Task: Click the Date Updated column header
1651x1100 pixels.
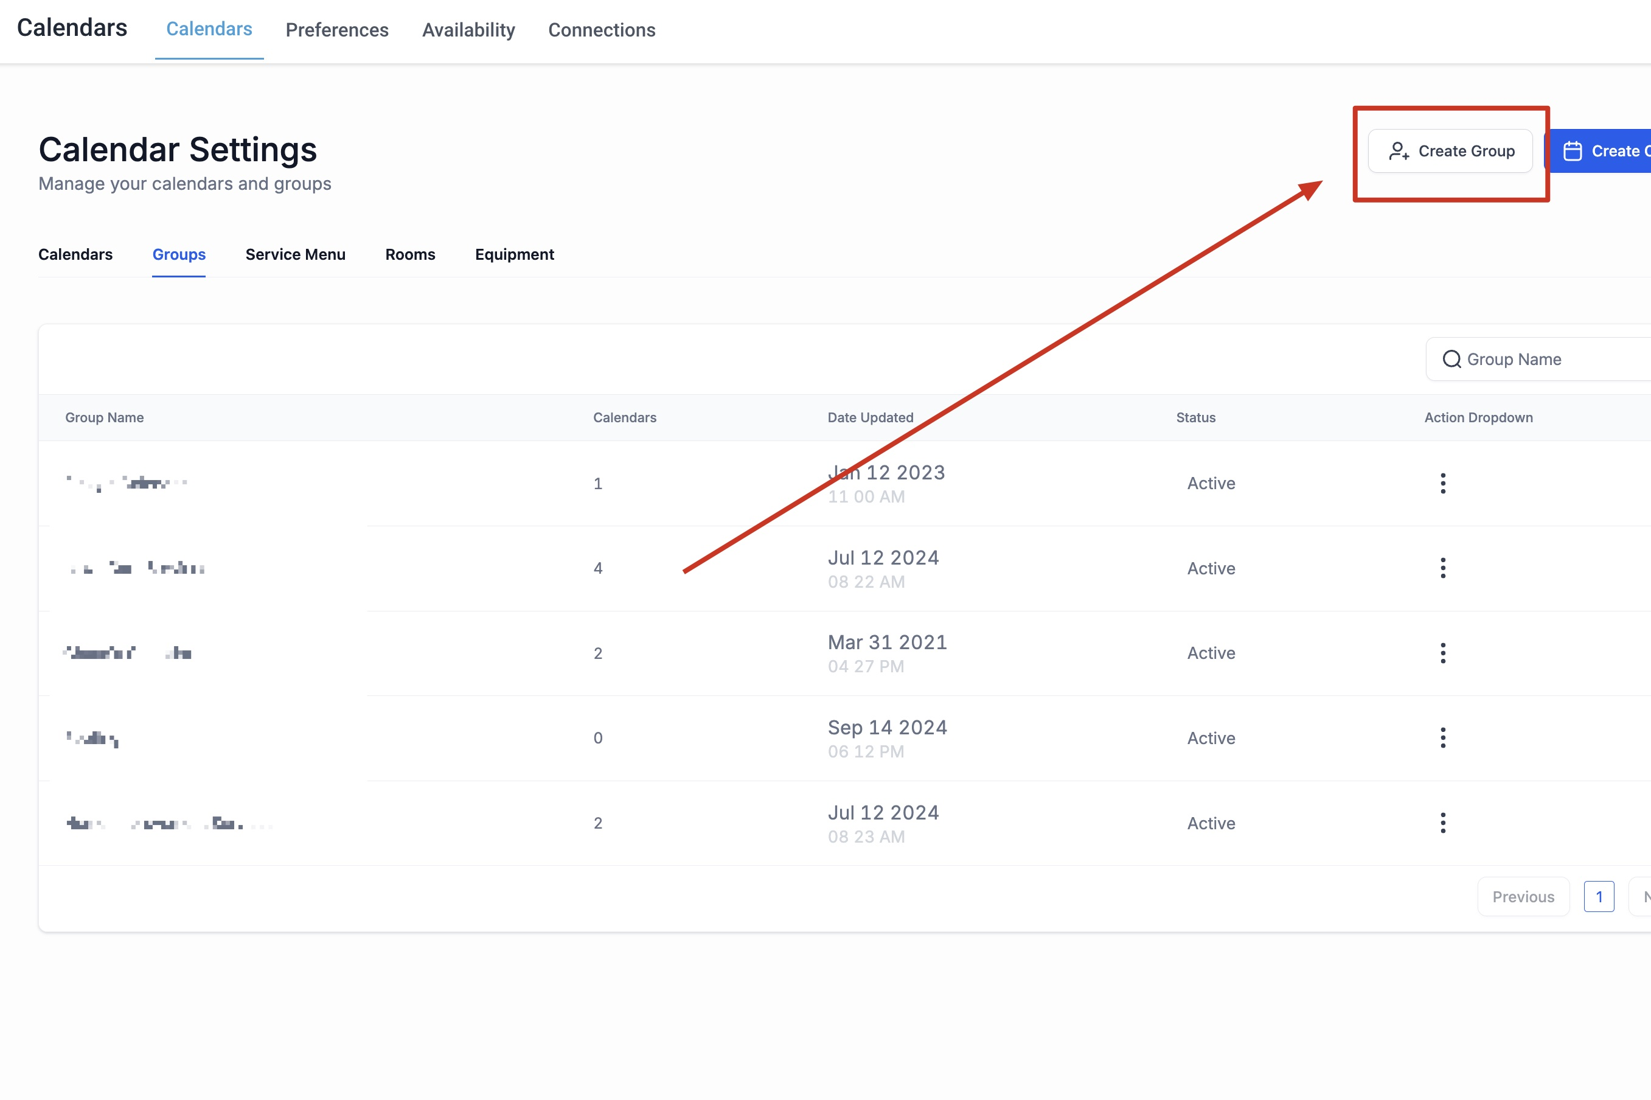Action: pyautogui.click(x=870, y=417)
